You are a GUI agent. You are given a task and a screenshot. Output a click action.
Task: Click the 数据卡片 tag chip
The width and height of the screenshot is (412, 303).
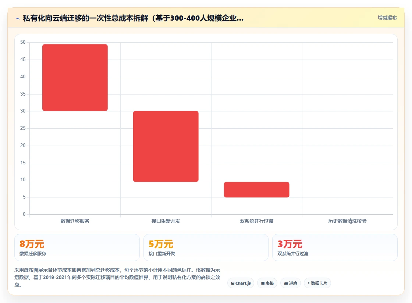coord(317,283)
